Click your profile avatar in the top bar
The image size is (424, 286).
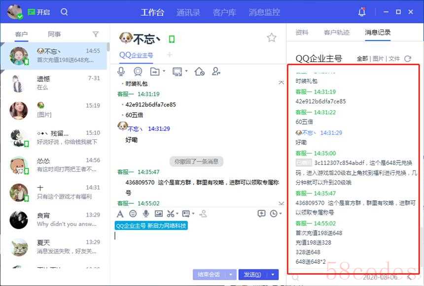point(15,12)
